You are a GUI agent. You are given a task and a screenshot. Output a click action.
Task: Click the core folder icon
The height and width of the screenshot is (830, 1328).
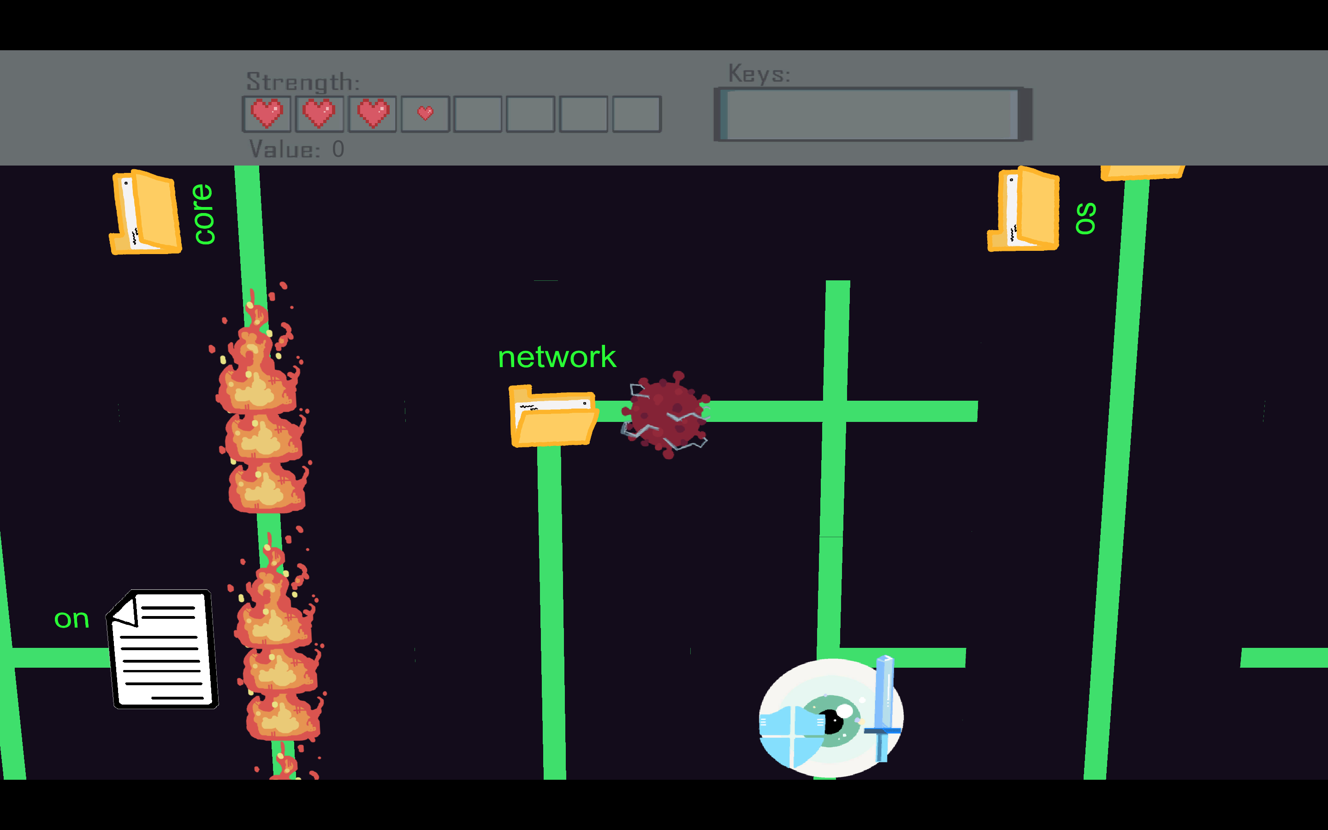pyautogui.click(x=145, y=212)
